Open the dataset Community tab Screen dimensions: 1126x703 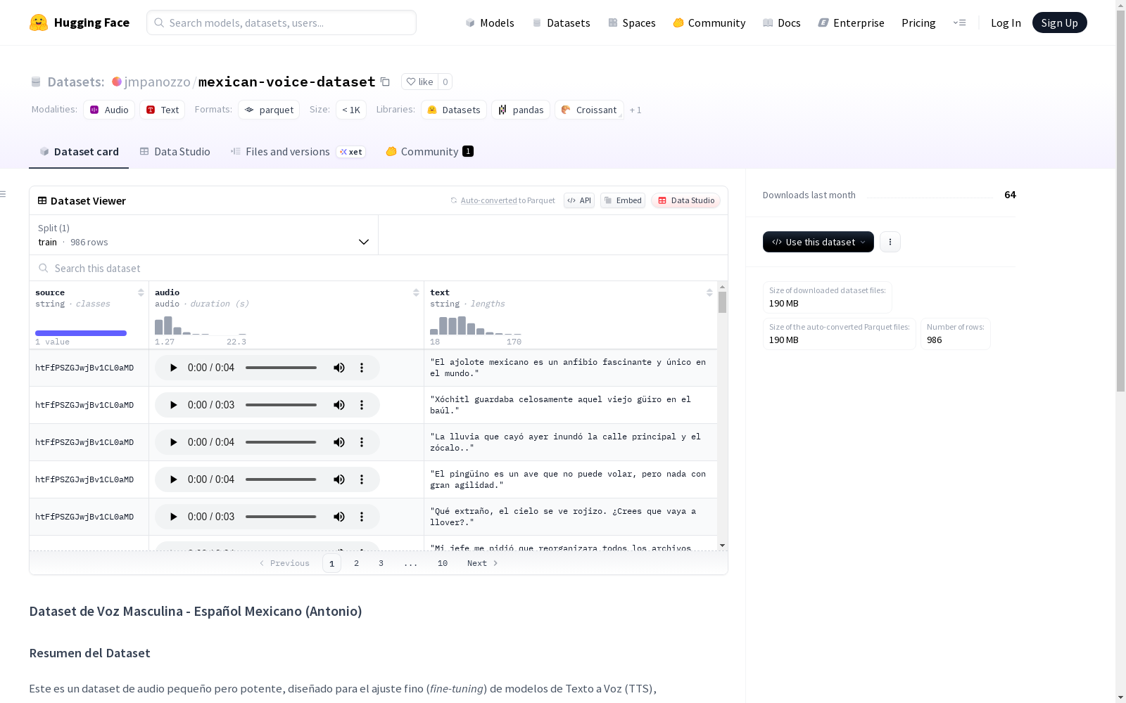tap(429, 152)
